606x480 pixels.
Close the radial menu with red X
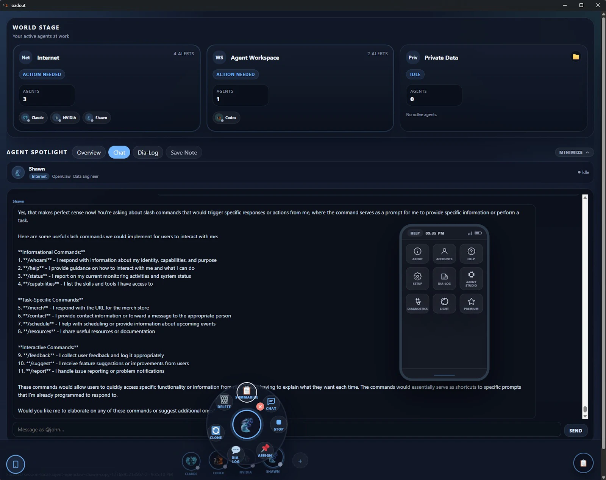[260, 407]
